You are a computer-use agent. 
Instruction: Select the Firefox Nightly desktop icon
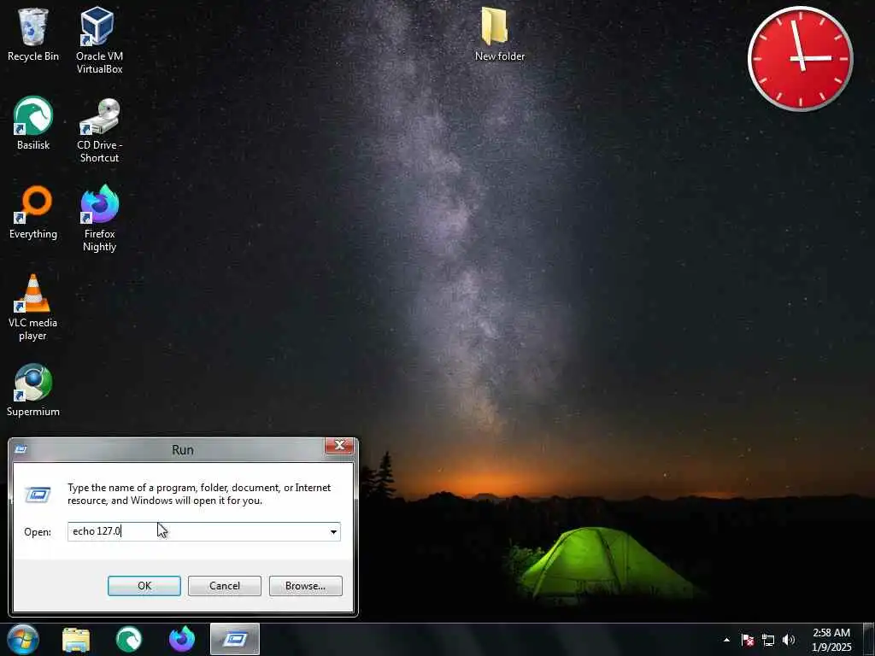(99, 219)
